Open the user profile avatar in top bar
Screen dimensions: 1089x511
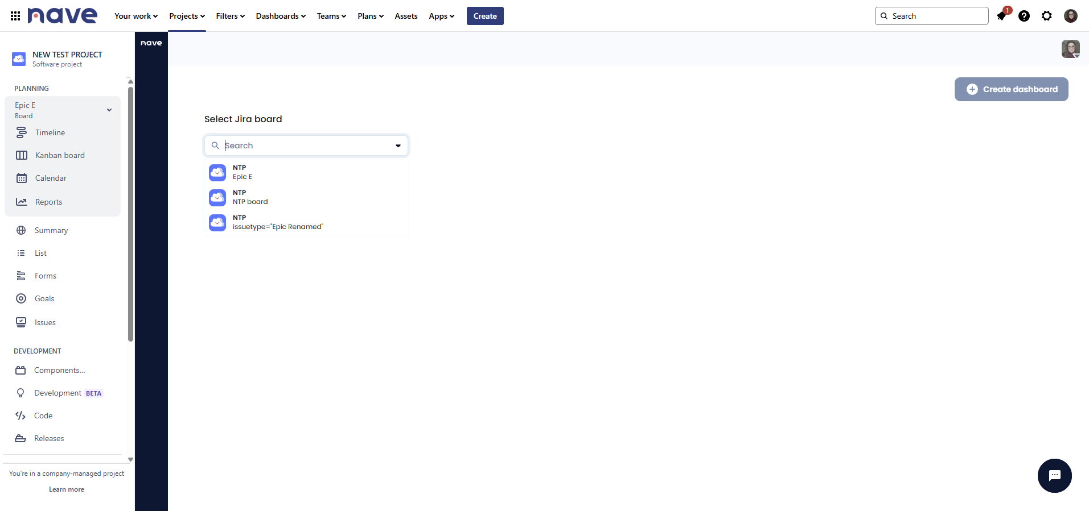point(1071,16)
